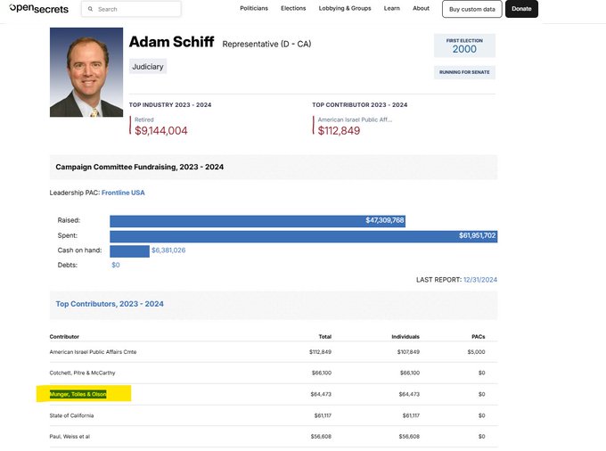Viewport: 606px width, 451px height.
Task: Click the search magnifier icon
Action: (x=89, y=9)
